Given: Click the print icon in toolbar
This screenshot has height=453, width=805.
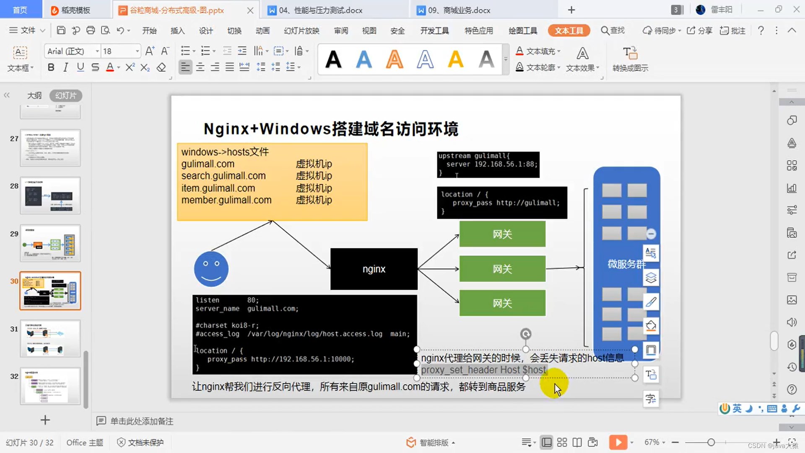Looking at the screenshot, I should [x=91, y=30].
